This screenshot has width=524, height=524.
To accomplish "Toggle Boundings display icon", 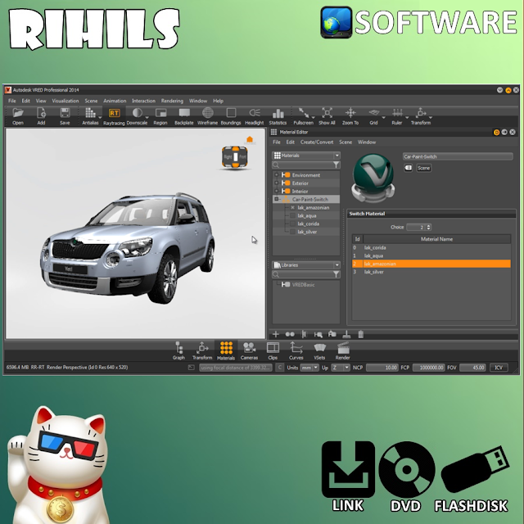I will pyautogui.click(x=231, y=113).
